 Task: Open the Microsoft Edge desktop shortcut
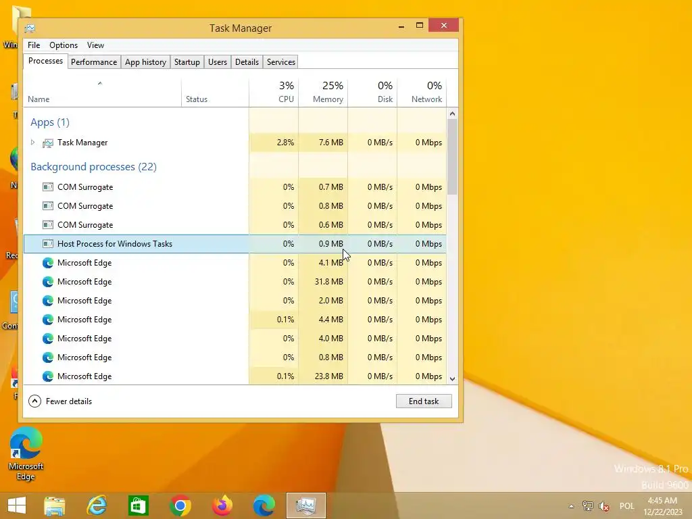point(26,453)
